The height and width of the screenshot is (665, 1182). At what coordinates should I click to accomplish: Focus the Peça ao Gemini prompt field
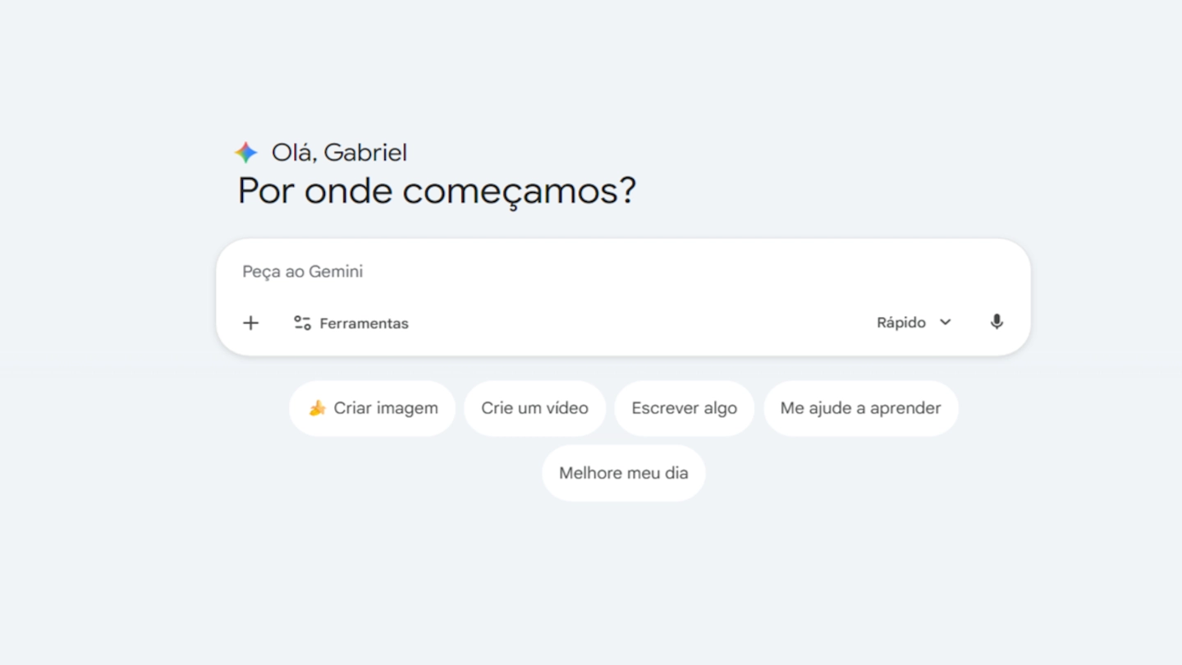coord(575,272)
